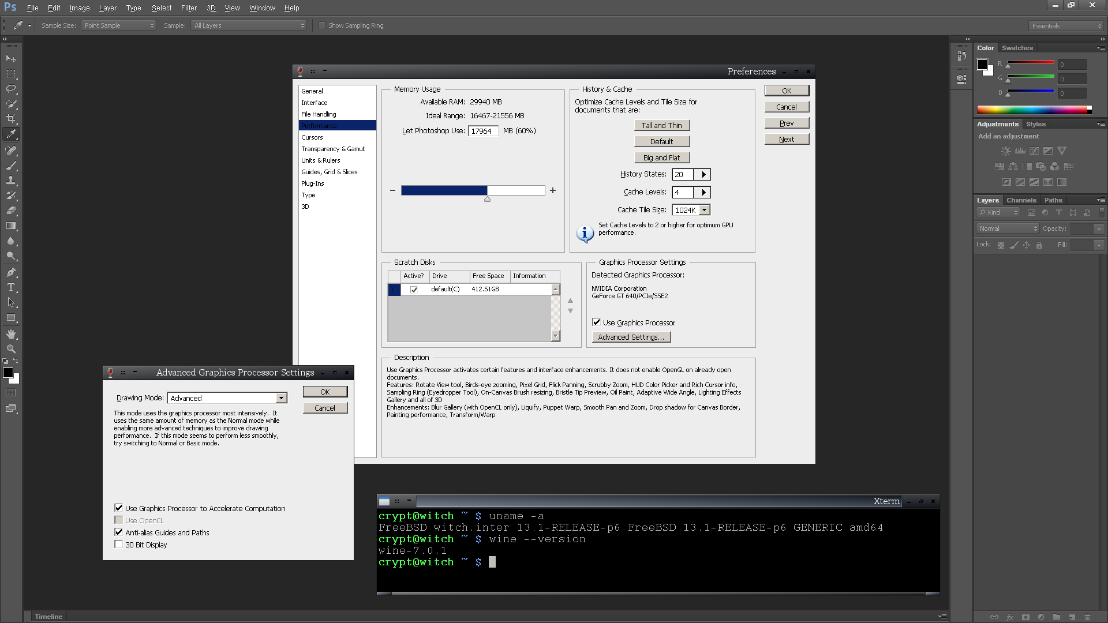Viewport: 1108px width, 623px height.
Task: Select the Zoom tool in toolbar
Action: pyautogui.click(x=12, y=349)
